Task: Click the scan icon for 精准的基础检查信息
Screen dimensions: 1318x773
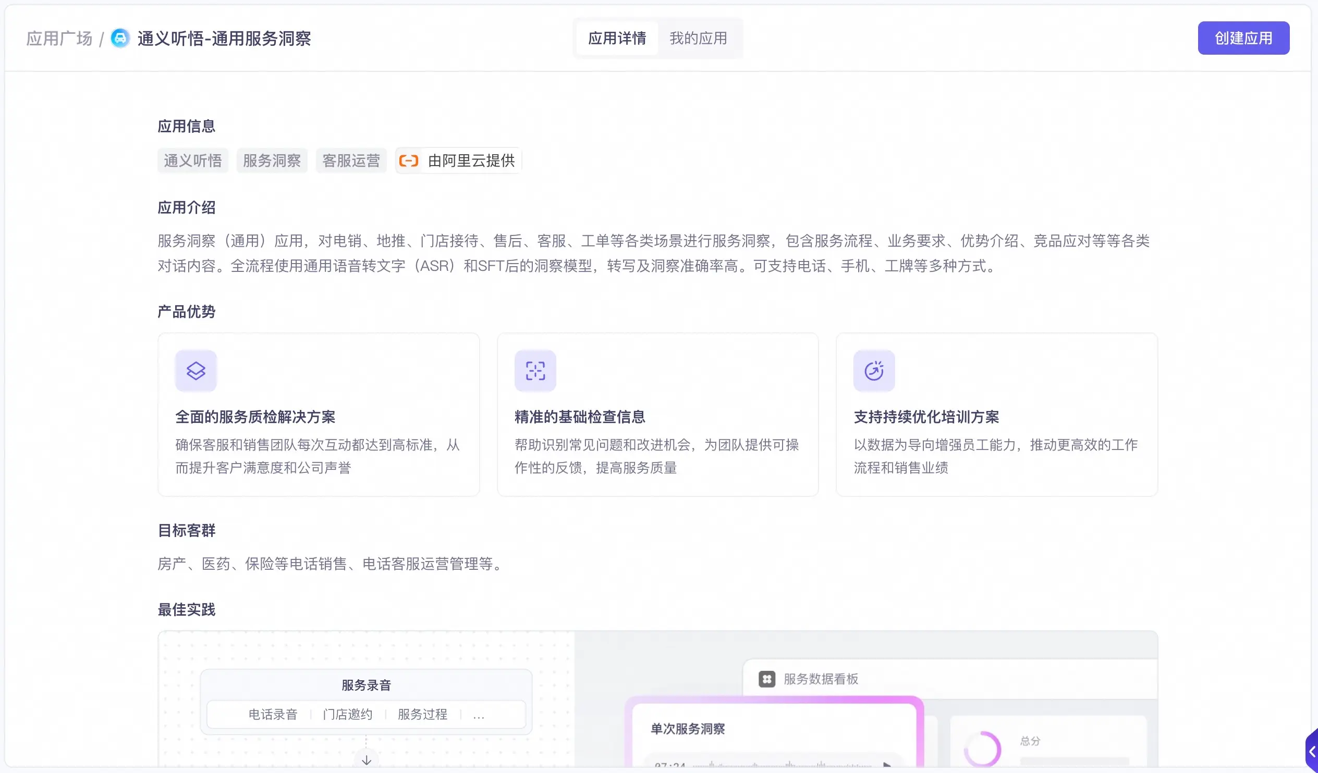Action: pyautogui.click(x=535, y=370)
